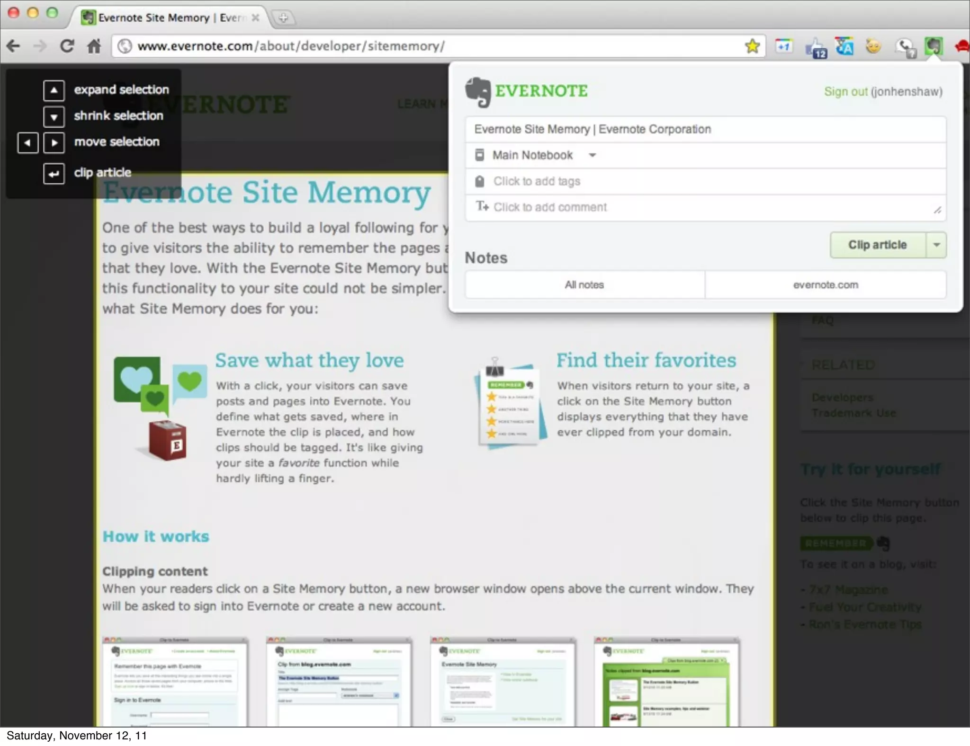Click the text comment icon

coord(482,206)
